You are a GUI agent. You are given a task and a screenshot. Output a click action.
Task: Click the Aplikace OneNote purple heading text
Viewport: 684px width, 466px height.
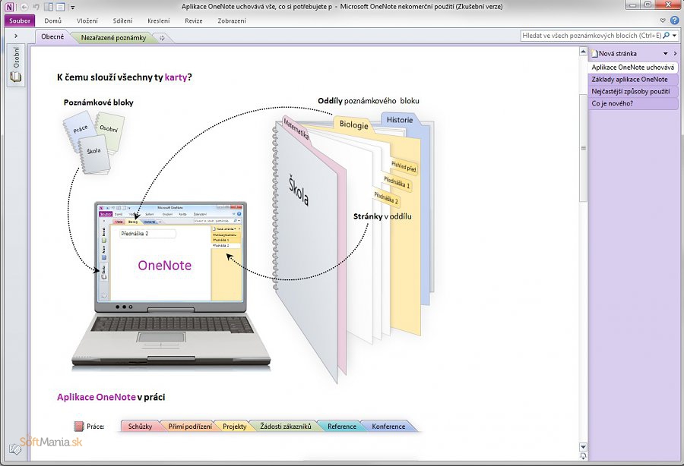coord(96,397)
